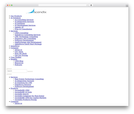Image resolution: width=134 pixels, height=114 pixels.
Task: Open the second Services link below search
Action: [14, 77]
